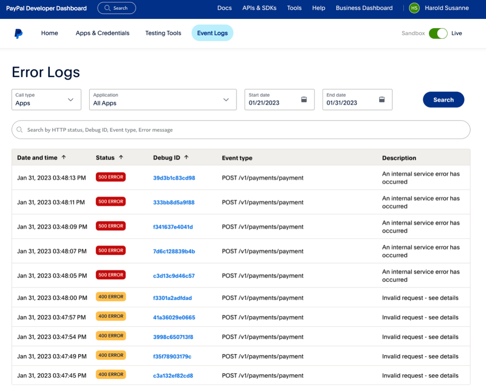Select the Event Logs tab
The image size is (486, 392).
click(x=213, y=33)
